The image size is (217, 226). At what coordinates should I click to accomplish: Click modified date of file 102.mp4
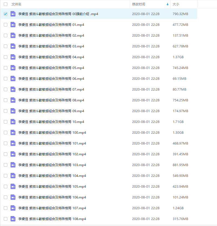[146, 154]
